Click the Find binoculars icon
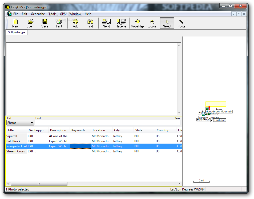This screenshot has height=199, width=254. pyautogui.click(x=90, y=23)
